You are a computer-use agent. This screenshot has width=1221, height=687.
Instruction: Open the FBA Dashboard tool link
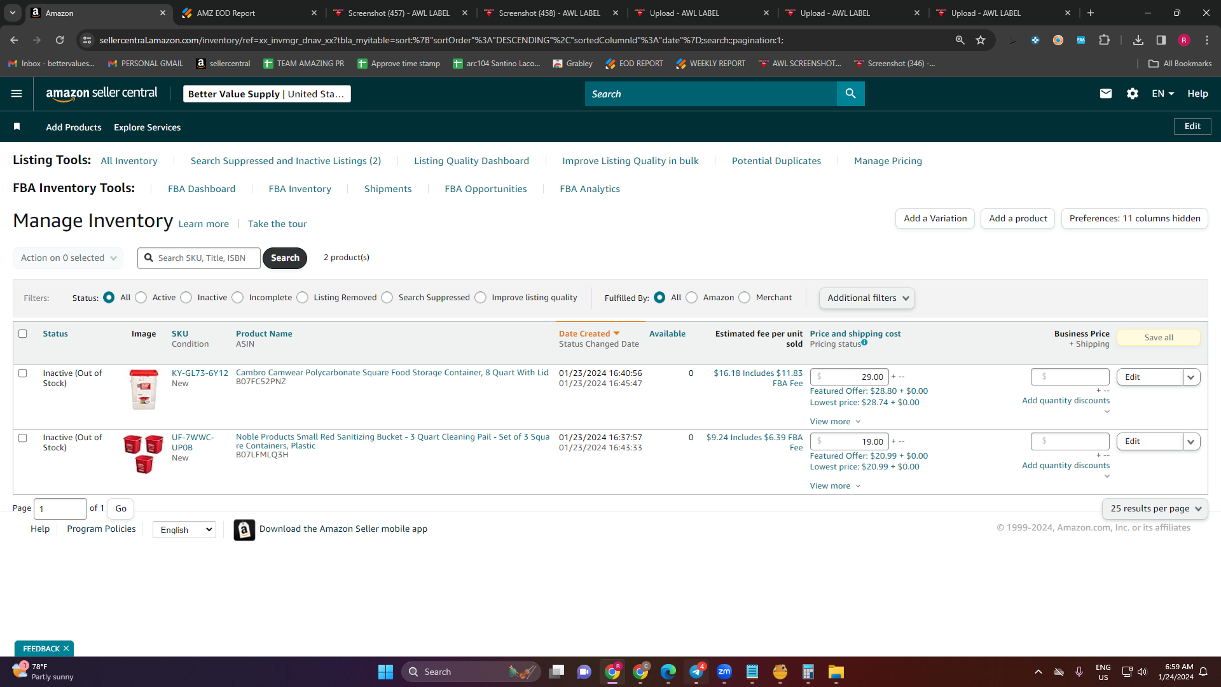pyautogui.click(x=202, y=189)
